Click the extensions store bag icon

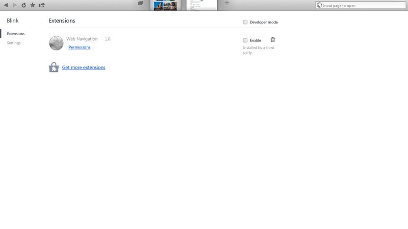(x=54, y=67)
